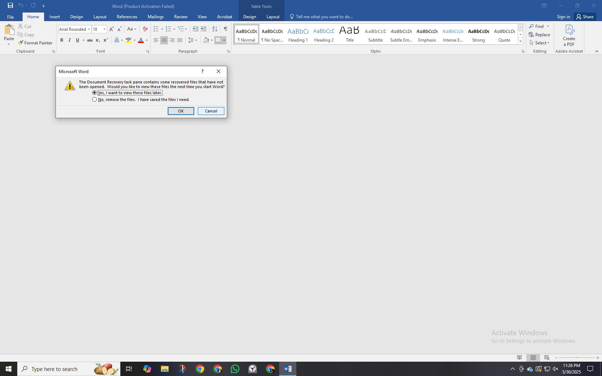Open File Explorer from taskbar
Image resolution: width=602 pixels, height=376 pixels.
click(x=164, y=369)
